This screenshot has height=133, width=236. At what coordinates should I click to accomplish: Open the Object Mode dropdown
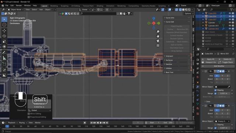[x=15, y=10]
